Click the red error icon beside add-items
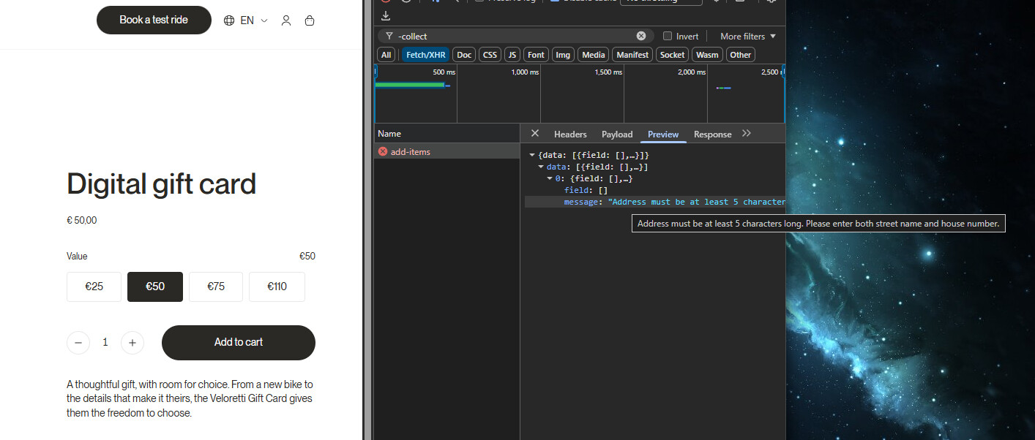 [x=383, y=151]
